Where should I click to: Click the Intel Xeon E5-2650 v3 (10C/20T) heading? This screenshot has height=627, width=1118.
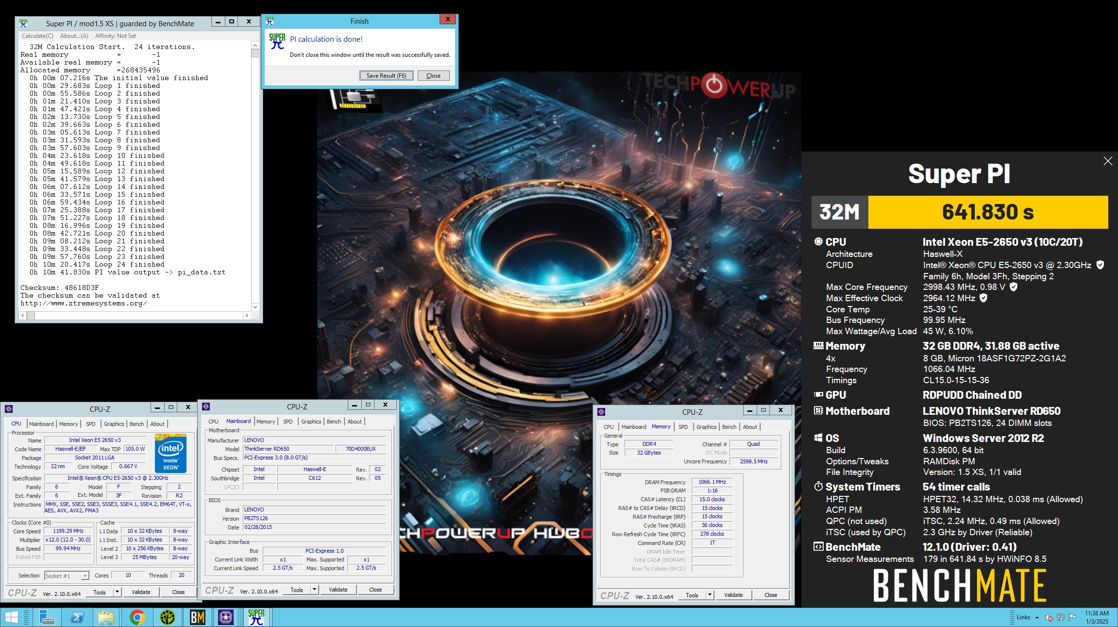pyautogui.click(x=1002, y=242)
